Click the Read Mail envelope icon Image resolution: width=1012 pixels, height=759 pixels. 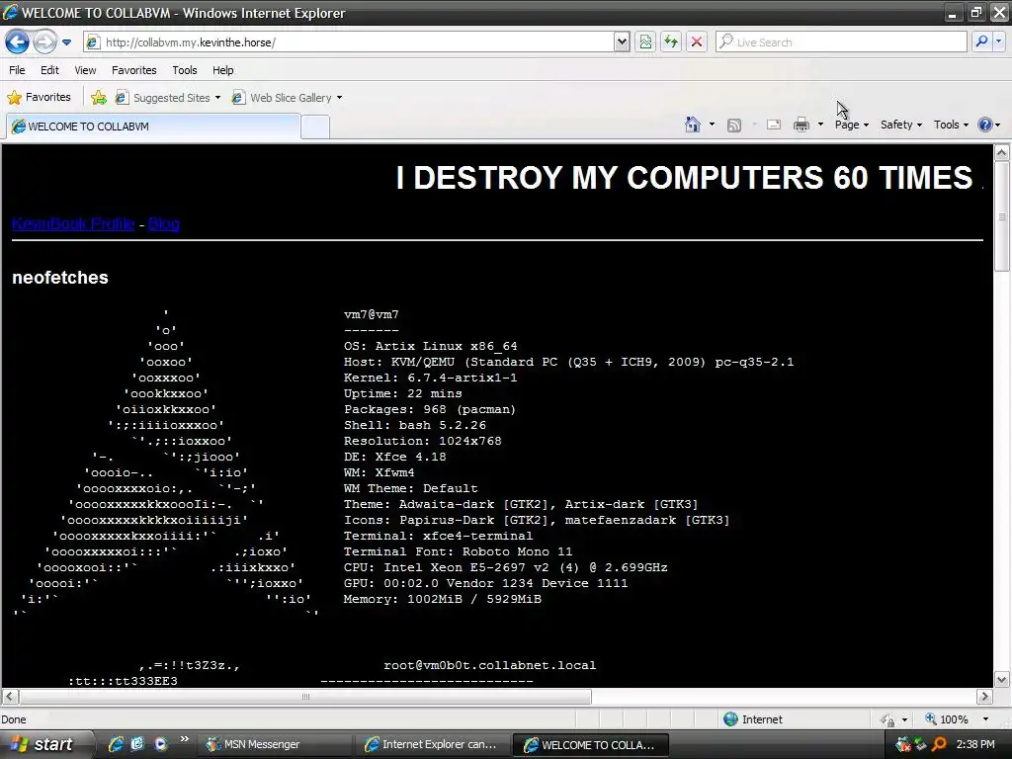773,125
